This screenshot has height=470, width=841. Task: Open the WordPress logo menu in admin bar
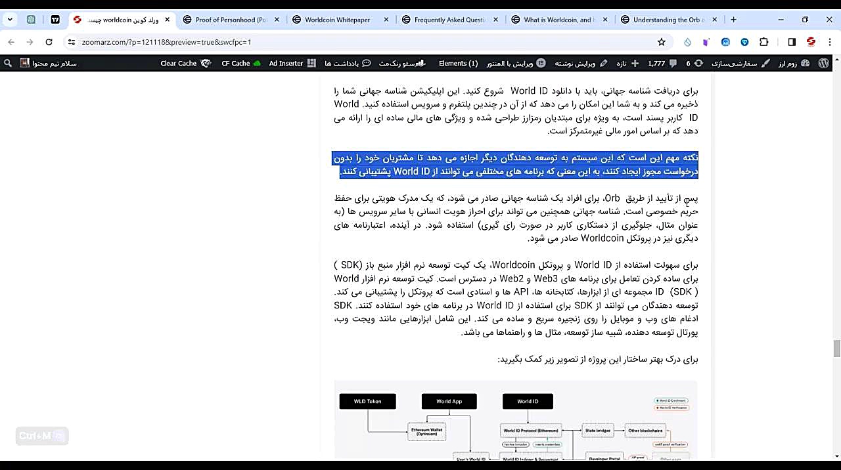point(824,64)
